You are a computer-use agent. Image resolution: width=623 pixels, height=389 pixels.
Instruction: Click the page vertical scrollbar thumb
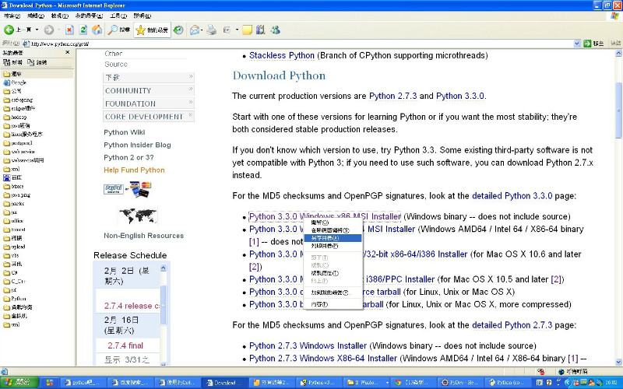click(618, 110)
